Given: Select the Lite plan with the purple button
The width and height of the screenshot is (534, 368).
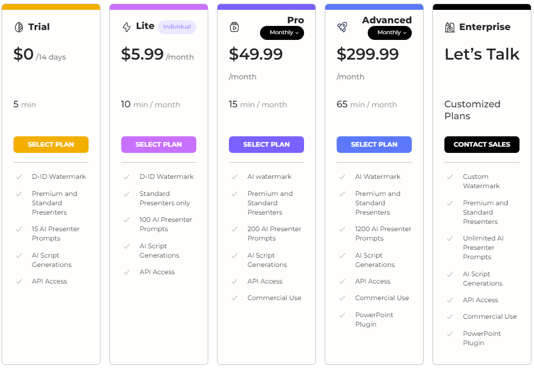Looking at the screenshot, I should (x=158, y=145).
